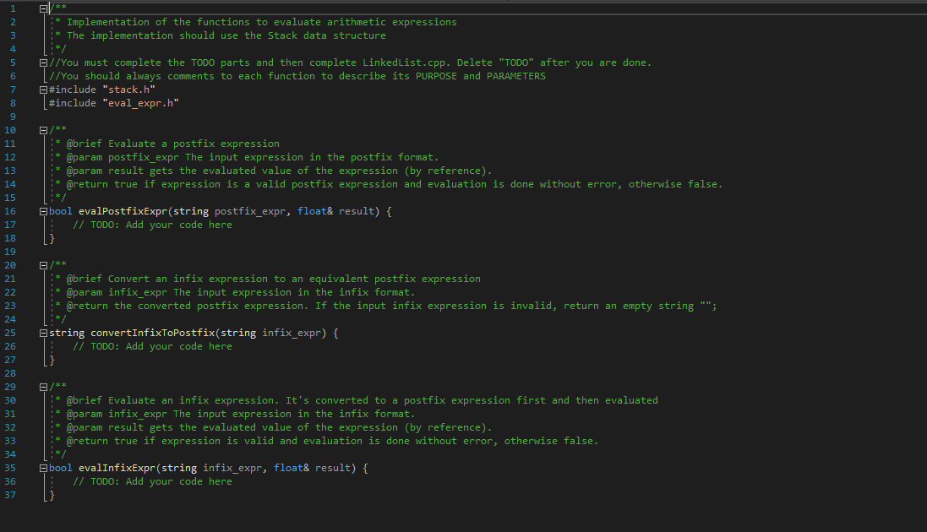Click the closing brace on line 18
Image resolution: width=927 pixels, height=532 pixels.
click(x=52, y=238)
